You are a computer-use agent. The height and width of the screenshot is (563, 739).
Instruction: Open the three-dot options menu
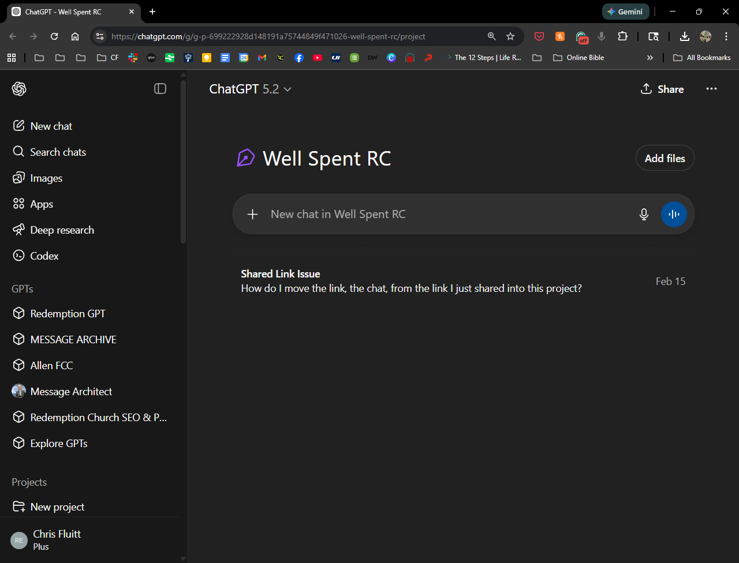711,89
